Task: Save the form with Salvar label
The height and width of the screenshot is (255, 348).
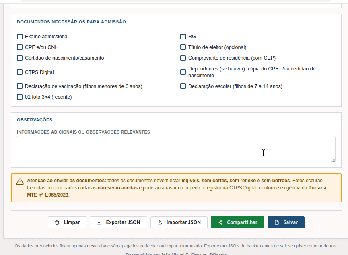Action: [x=290, y=222]
